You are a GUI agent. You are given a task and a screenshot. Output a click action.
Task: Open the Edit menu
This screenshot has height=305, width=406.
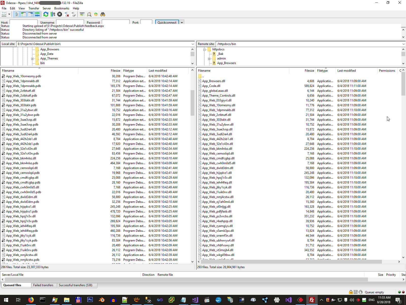(x=12, y=8)
